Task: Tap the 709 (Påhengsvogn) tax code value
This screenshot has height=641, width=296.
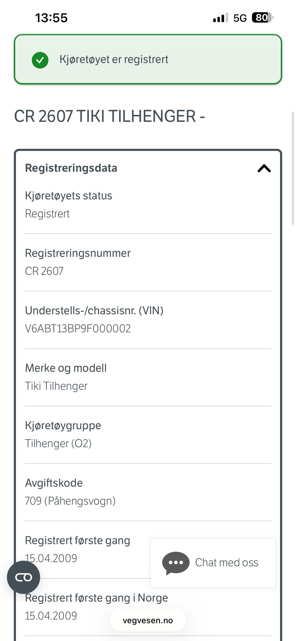Action: pyautogui.click(x=70, y=501)
